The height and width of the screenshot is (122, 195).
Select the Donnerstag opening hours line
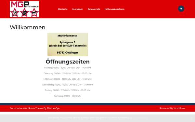(x=68, y=85)
